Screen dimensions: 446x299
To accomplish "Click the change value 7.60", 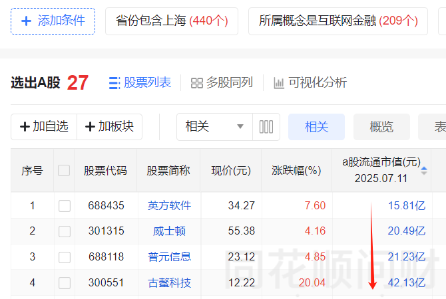I will (315, 205).
